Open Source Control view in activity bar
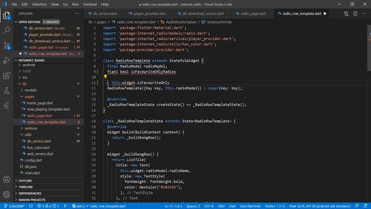The height and width of the screenshot is (209, 371). coord(6,45)
